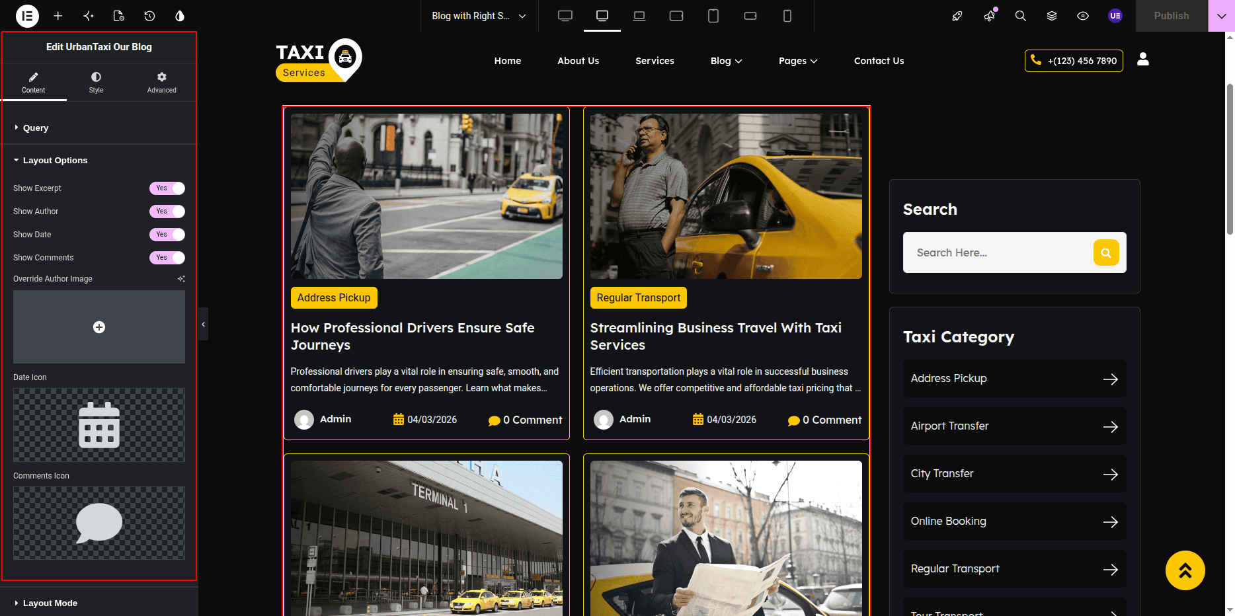Select the Comments Icon bubble preview
This screenshot has width=1235, height=616.
pyautogui.click(x=99, y=523)
